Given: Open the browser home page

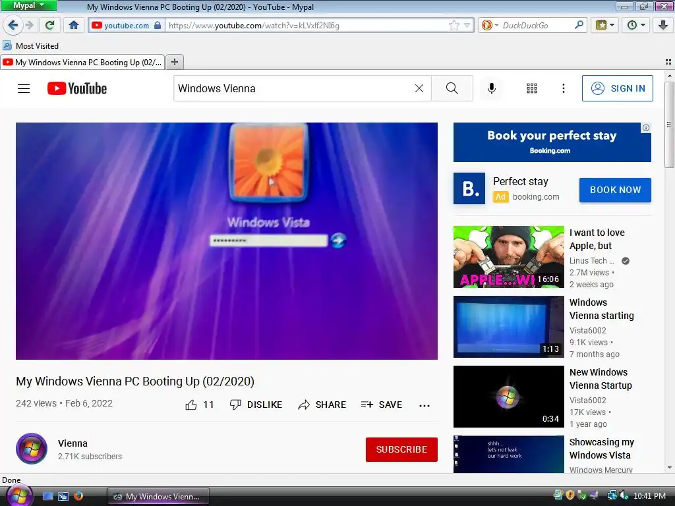Looking at the screenshot, I should pos(74,25).
